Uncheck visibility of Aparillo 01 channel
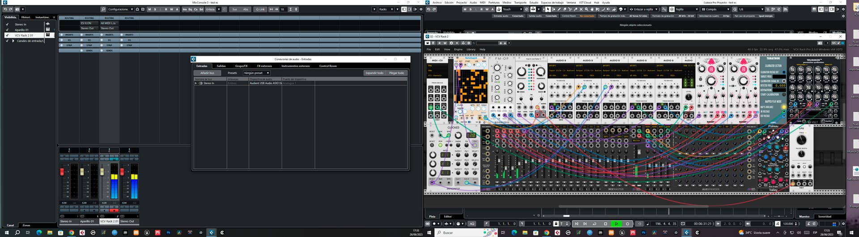The width and height of the screenshot is (859, 237). tap(7, 30)
